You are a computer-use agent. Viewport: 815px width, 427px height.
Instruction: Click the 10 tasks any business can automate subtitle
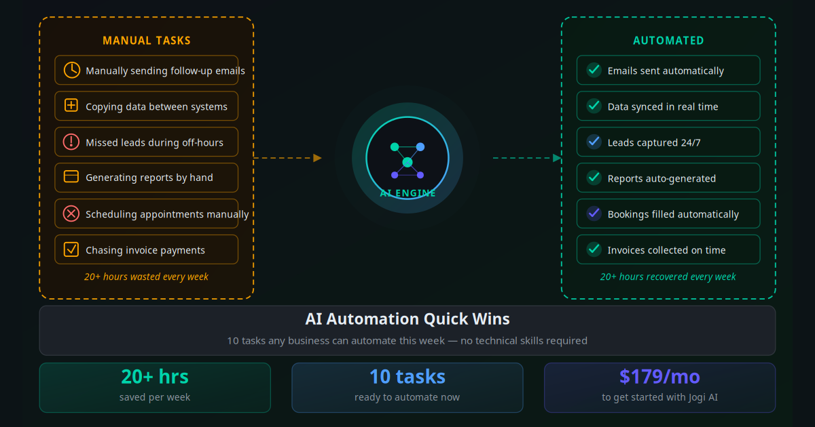[x=407, y=340]
